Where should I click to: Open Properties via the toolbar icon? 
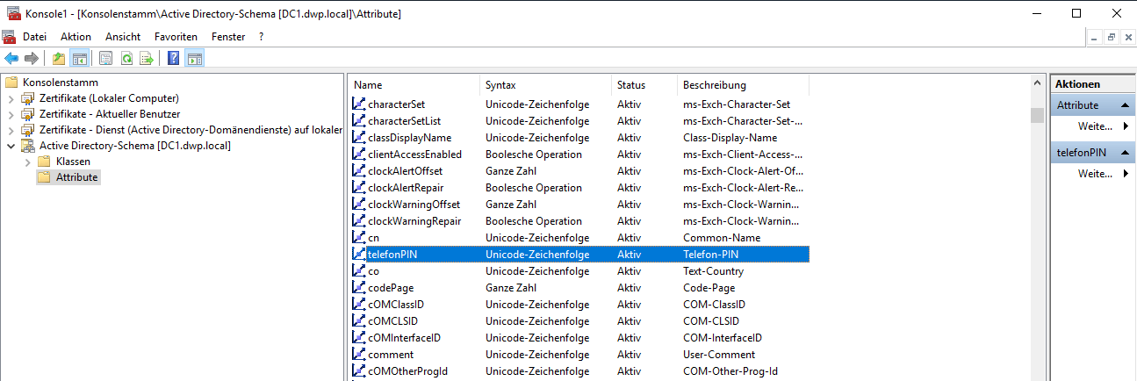pos(106,59)
